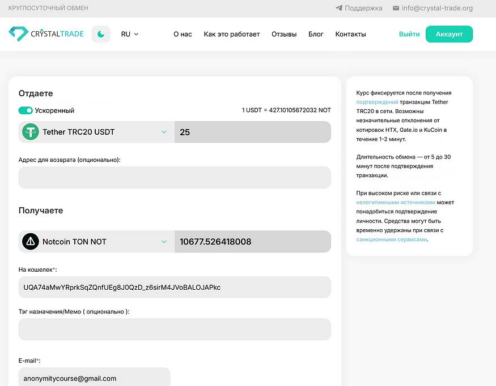
Task: Click the Поддержка support link
Action: (x=363, y=8)
